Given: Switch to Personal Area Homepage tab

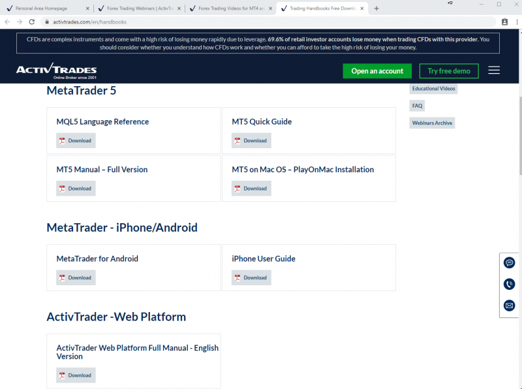Looking at the screenshot, I should (x=47, y=8).
